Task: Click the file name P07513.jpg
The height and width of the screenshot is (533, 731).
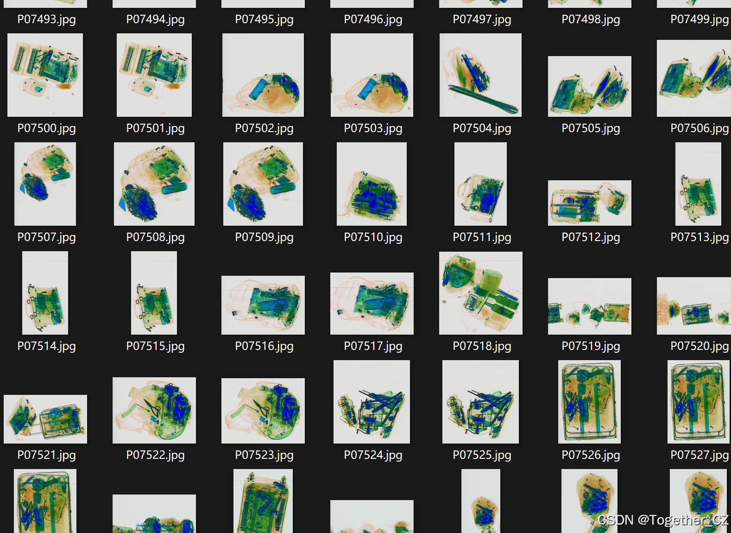Action: (699, 237)
